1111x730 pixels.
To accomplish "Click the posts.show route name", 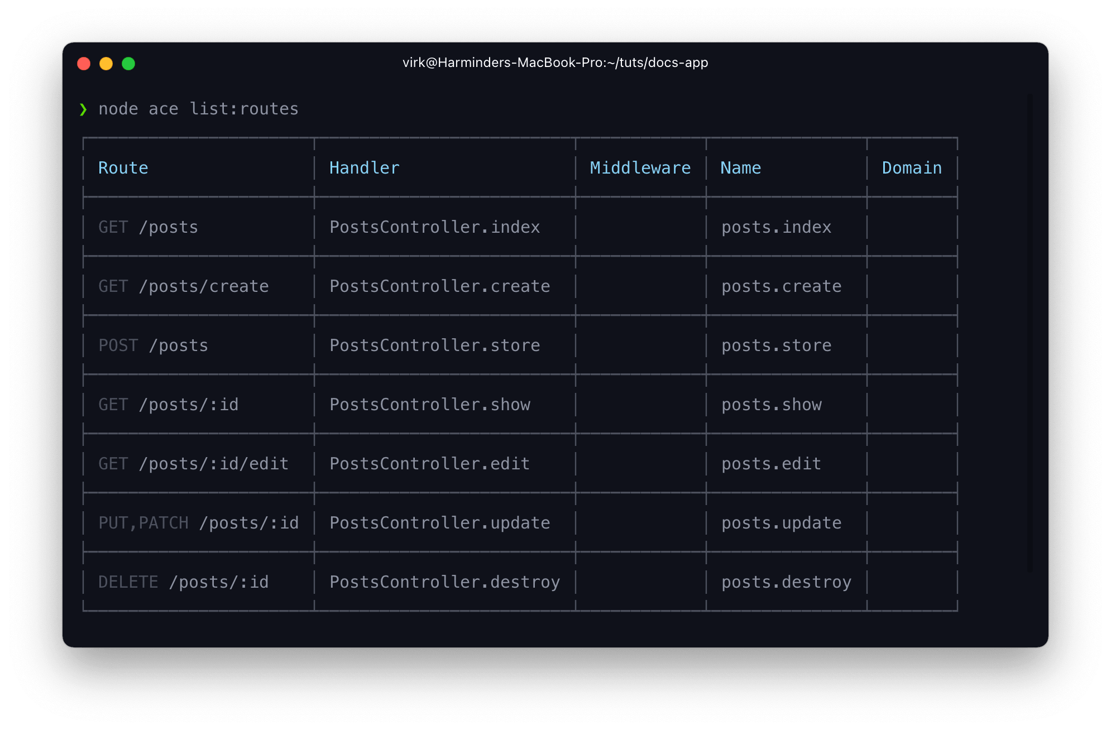I will pyautogui.click(x=771, y=405).
